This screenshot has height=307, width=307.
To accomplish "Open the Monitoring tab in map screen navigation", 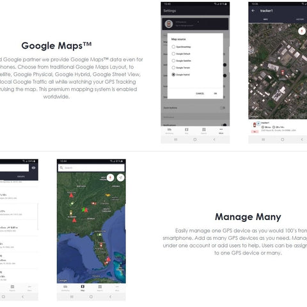I will [65, 288].
